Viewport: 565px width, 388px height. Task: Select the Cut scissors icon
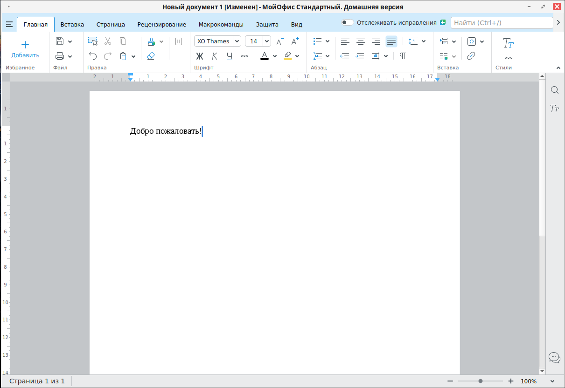(108, 41)
